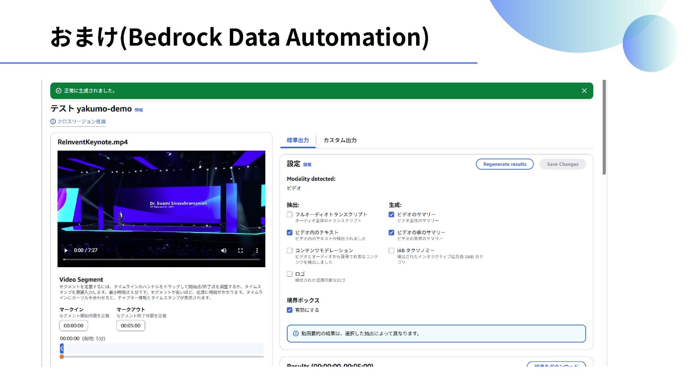Click マークアウト time input field
The image size is (696, 391).
130,326
